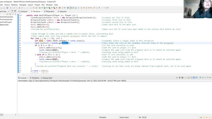Toggle Link with Editor in Project Explorer
The width and height of the screenshot is (212, 119).
[10, 14]
